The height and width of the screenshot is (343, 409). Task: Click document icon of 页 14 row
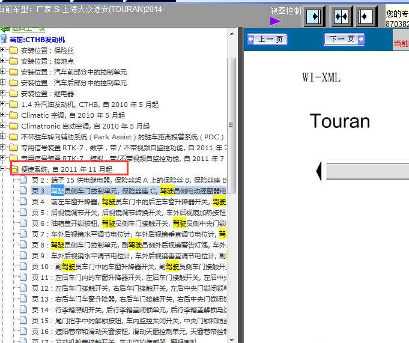pyautogui.click(x=23, y=309)
